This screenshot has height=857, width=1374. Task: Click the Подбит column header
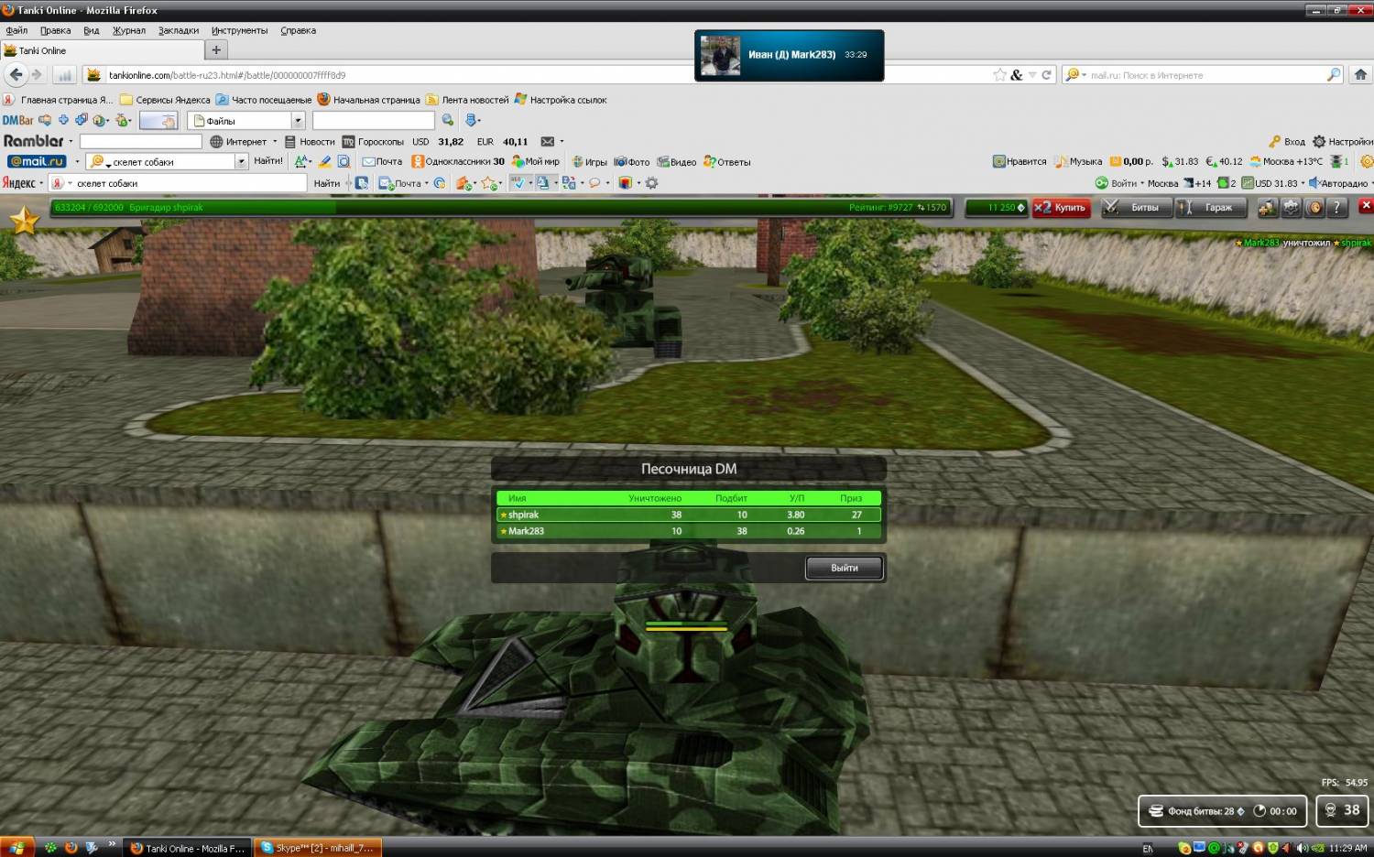pos(731,498)
